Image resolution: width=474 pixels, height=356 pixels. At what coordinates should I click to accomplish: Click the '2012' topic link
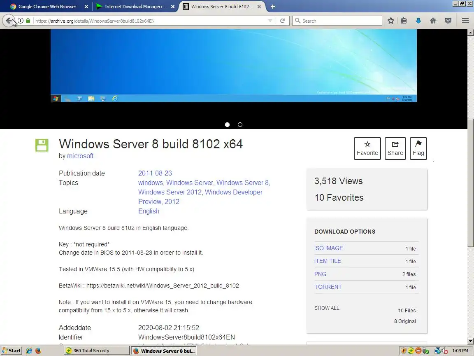[x=172, y=201]
